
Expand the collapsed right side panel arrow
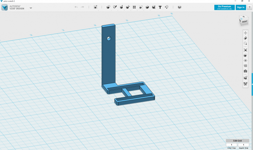(252, 84)
